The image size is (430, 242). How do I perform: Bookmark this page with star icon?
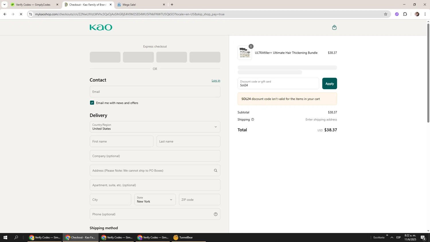point(386,14)
